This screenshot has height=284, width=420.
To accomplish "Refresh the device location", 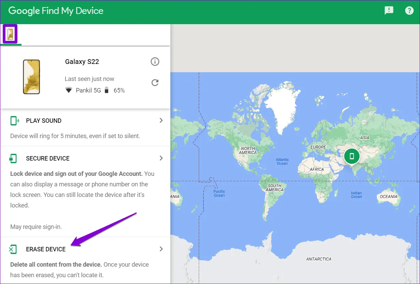I will pos(155,83).
